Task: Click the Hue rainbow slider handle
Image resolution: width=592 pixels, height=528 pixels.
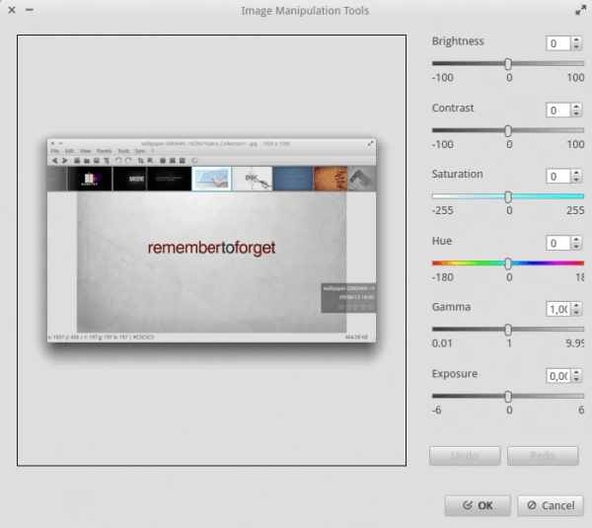Action: pyautogui.click(x=508, y=264)
